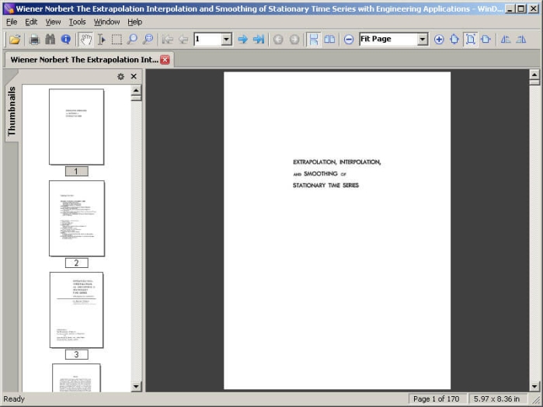Select page 2 thumbnail
543x407 pixels.
click(77, 218)
